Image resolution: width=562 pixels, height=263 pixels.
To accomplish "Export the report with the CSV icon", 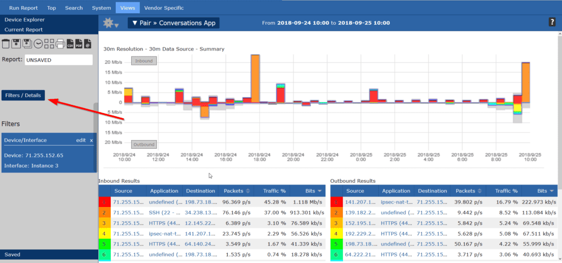I will pyautogui.click(x=70, y=44).
